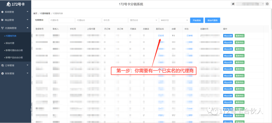This screenshot has height=123, width=272.
Task: Click the icon beside 财务管理
Action: [x=2, y=74]
